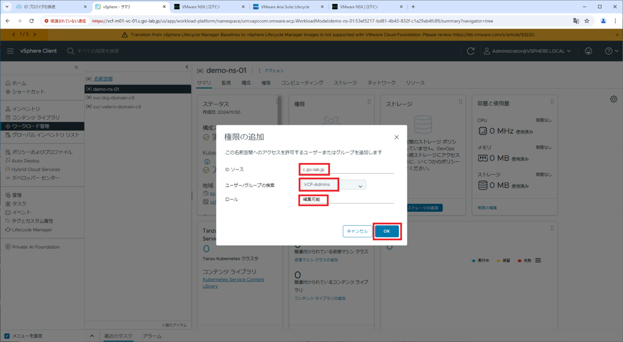Image resolution: width=623 pixels, height=342 pixels.
Task: Open the アラーム bottom panel tab
Action: [152, 336]
